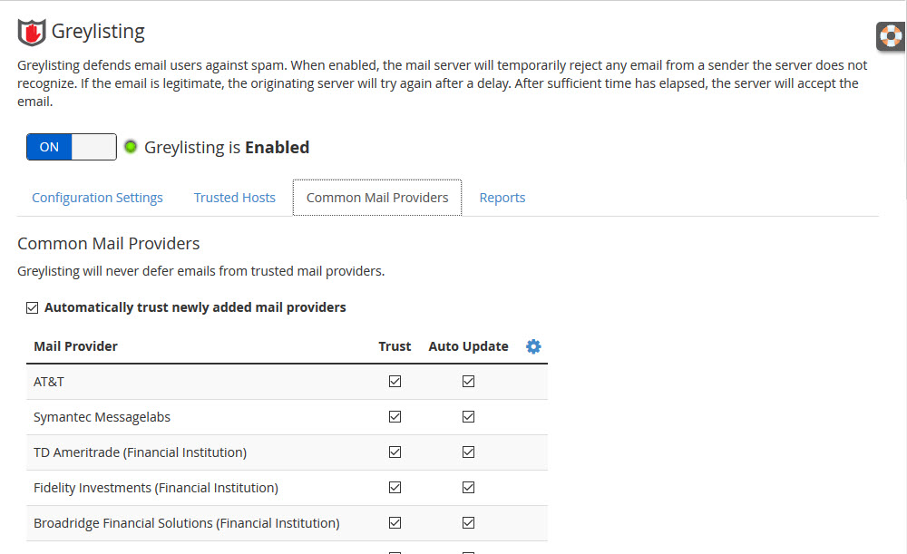Open the help lifesaver icon

(x=892, y=36)
